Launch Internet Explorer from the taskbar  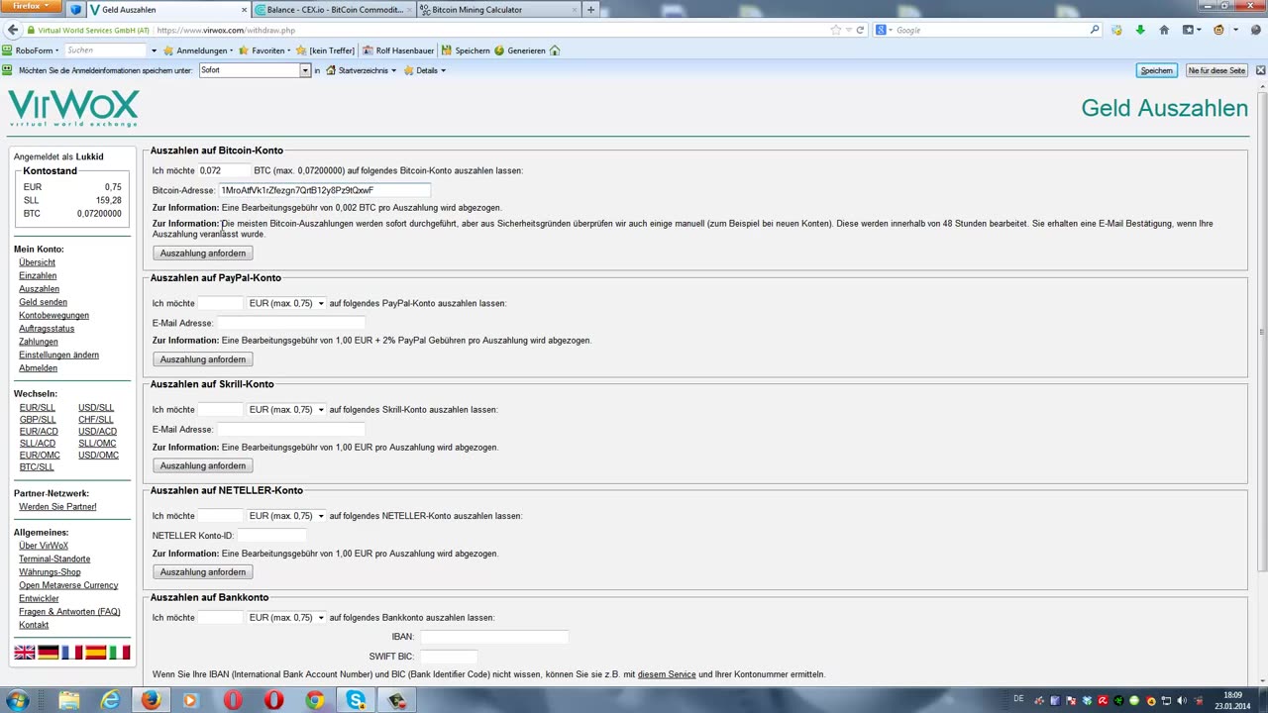click(x=110, y=700)
